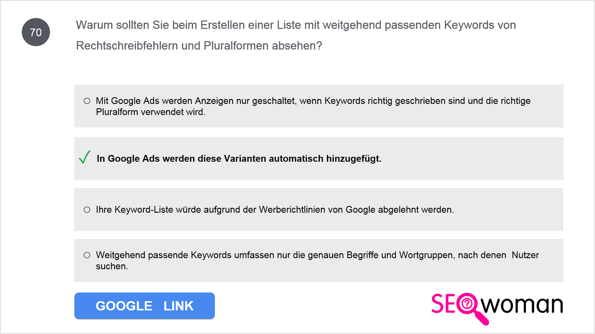This screenshot has width=595, height=334.
Task: Select radio for 'Weitgehend passende Keywords umfassen'
Action: click(87, 255)
